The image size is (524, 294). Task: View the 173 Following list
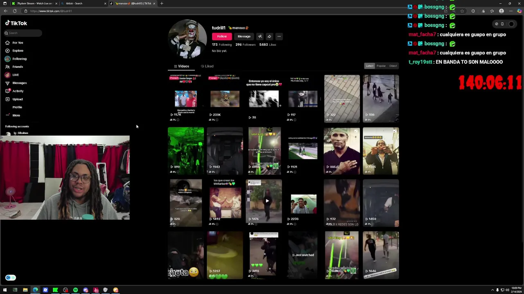[221, 45]
